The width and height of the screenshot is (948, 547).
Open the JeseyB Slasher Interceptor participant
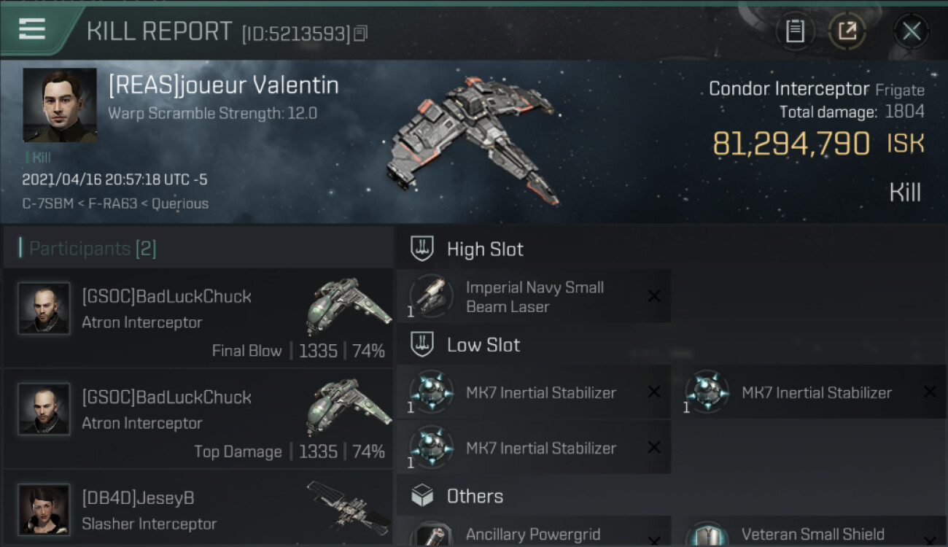tap(198, 509)
